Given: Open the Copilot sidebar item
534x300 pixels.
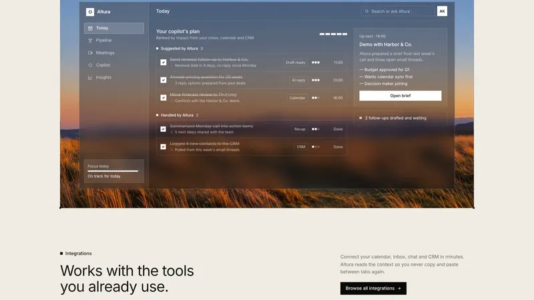Looking at the screenshot, I should click(x=114, y=65).
